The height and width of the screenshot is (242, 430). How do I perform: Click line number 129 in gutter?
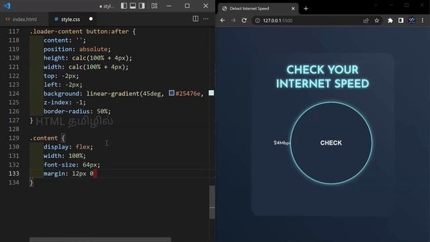coord(14,138)
